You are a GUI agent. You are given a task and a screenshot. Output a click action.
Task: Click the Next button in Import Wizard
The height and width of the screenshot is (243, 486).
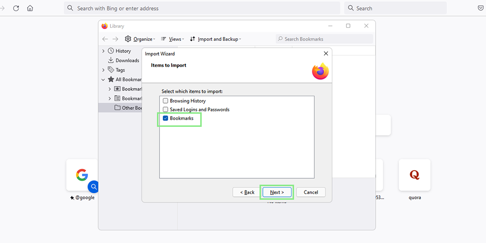tap(277, 192)
